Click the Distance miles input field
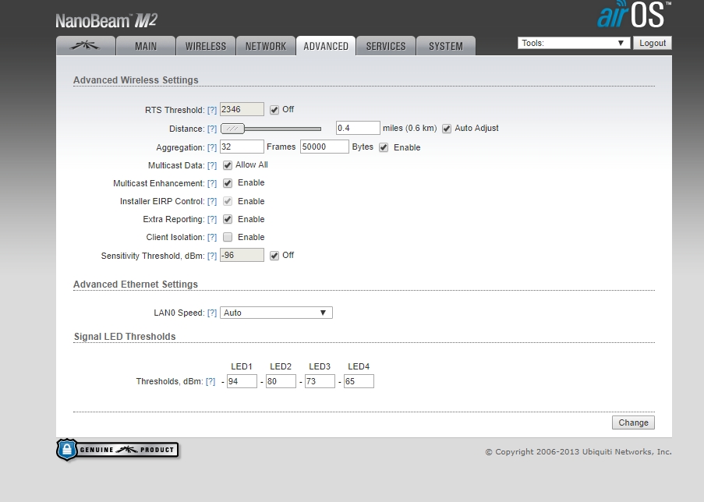 pyautogui.click(x=358, y=128)
